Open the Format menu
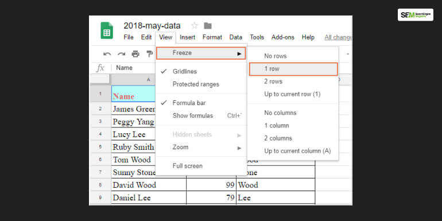The width and height of the screenshot is (442, 221). click(212, 37)
